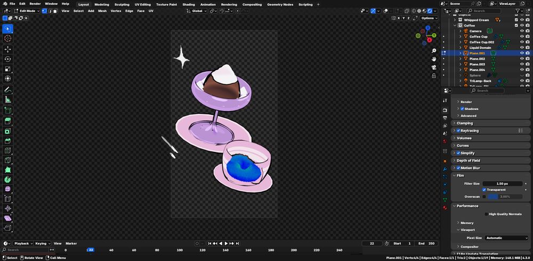Select the Knife tool

click(7, 160)
